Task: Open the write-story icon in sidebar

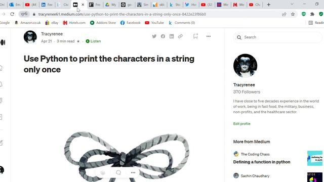Action: [x=1, y=143]
